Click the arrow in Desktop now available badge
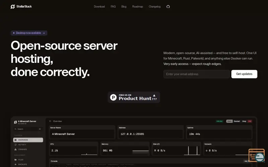The height and width of the screenshot is (167, 268). point(44,33)
